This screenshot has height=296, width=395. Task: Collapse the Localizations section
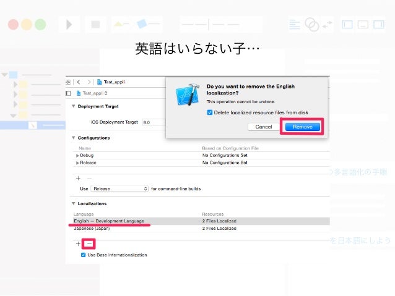pyautogui.click(x=73, y=203)
